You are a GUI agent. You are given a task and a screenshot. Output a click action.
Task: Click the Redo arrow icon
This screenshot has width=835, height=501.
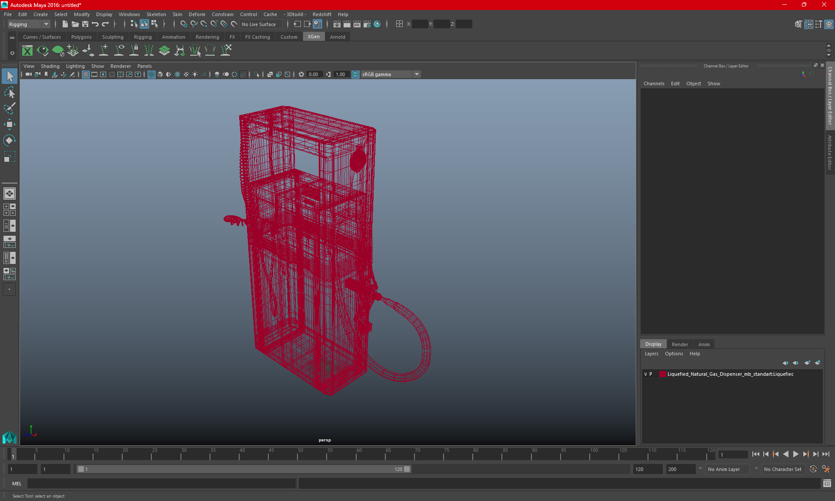[x=105, y=24]
